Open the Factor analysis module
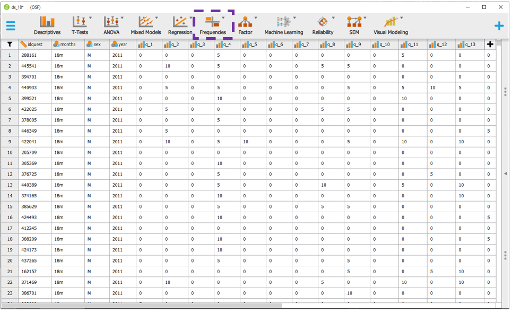This screenshot has height=313, width=512. click(x=245, y=25)
